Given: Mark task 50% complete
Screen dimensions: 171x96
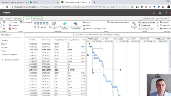Looking at the screenshot, I should pyautogui.click(x=41, y=23).
